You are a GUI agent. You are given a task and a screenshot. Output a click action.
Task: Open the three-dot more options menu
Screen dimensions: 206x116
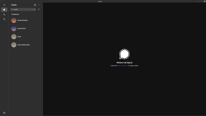[x=39, y=5]
